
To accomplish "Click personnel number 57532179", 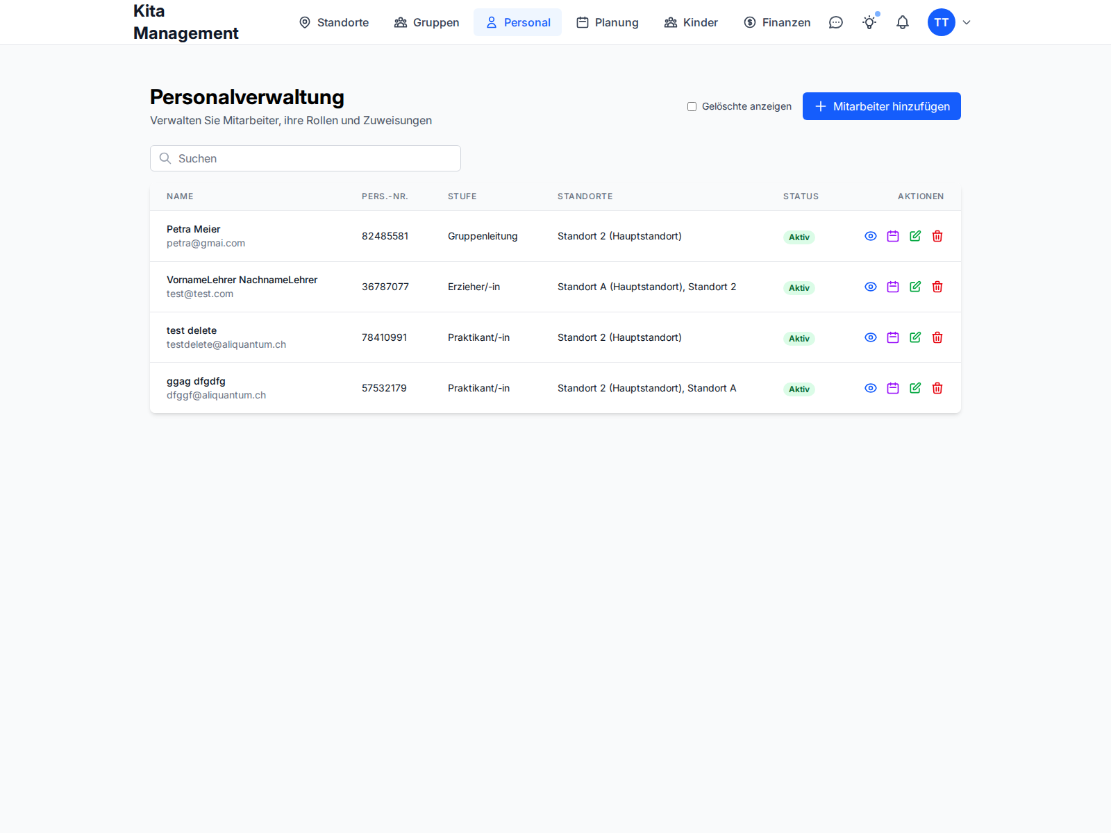I will tap(384, 388).
